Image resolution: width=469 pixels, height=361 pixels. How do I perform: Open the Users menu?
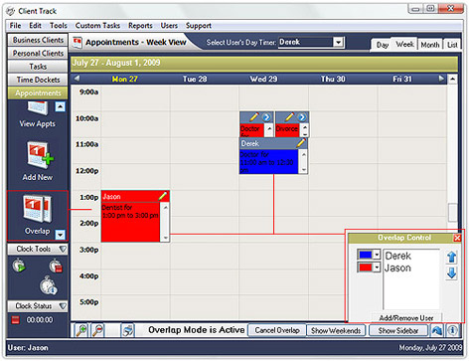click(x=169, y=26)
